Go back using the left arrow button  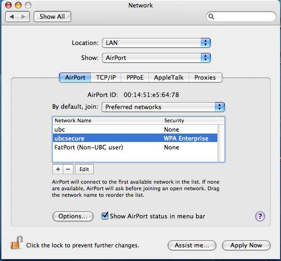pyautogui.click(x=13, y=17)
